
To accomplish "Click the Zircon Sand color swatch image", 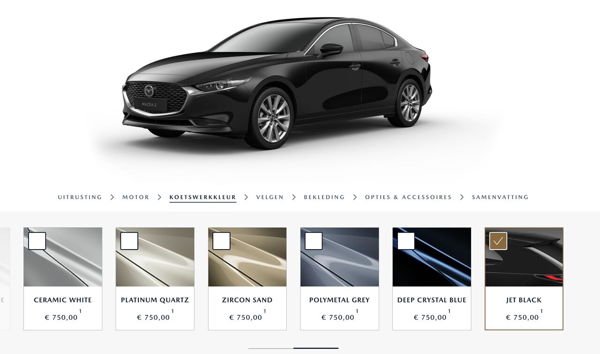I will point(247,257).
